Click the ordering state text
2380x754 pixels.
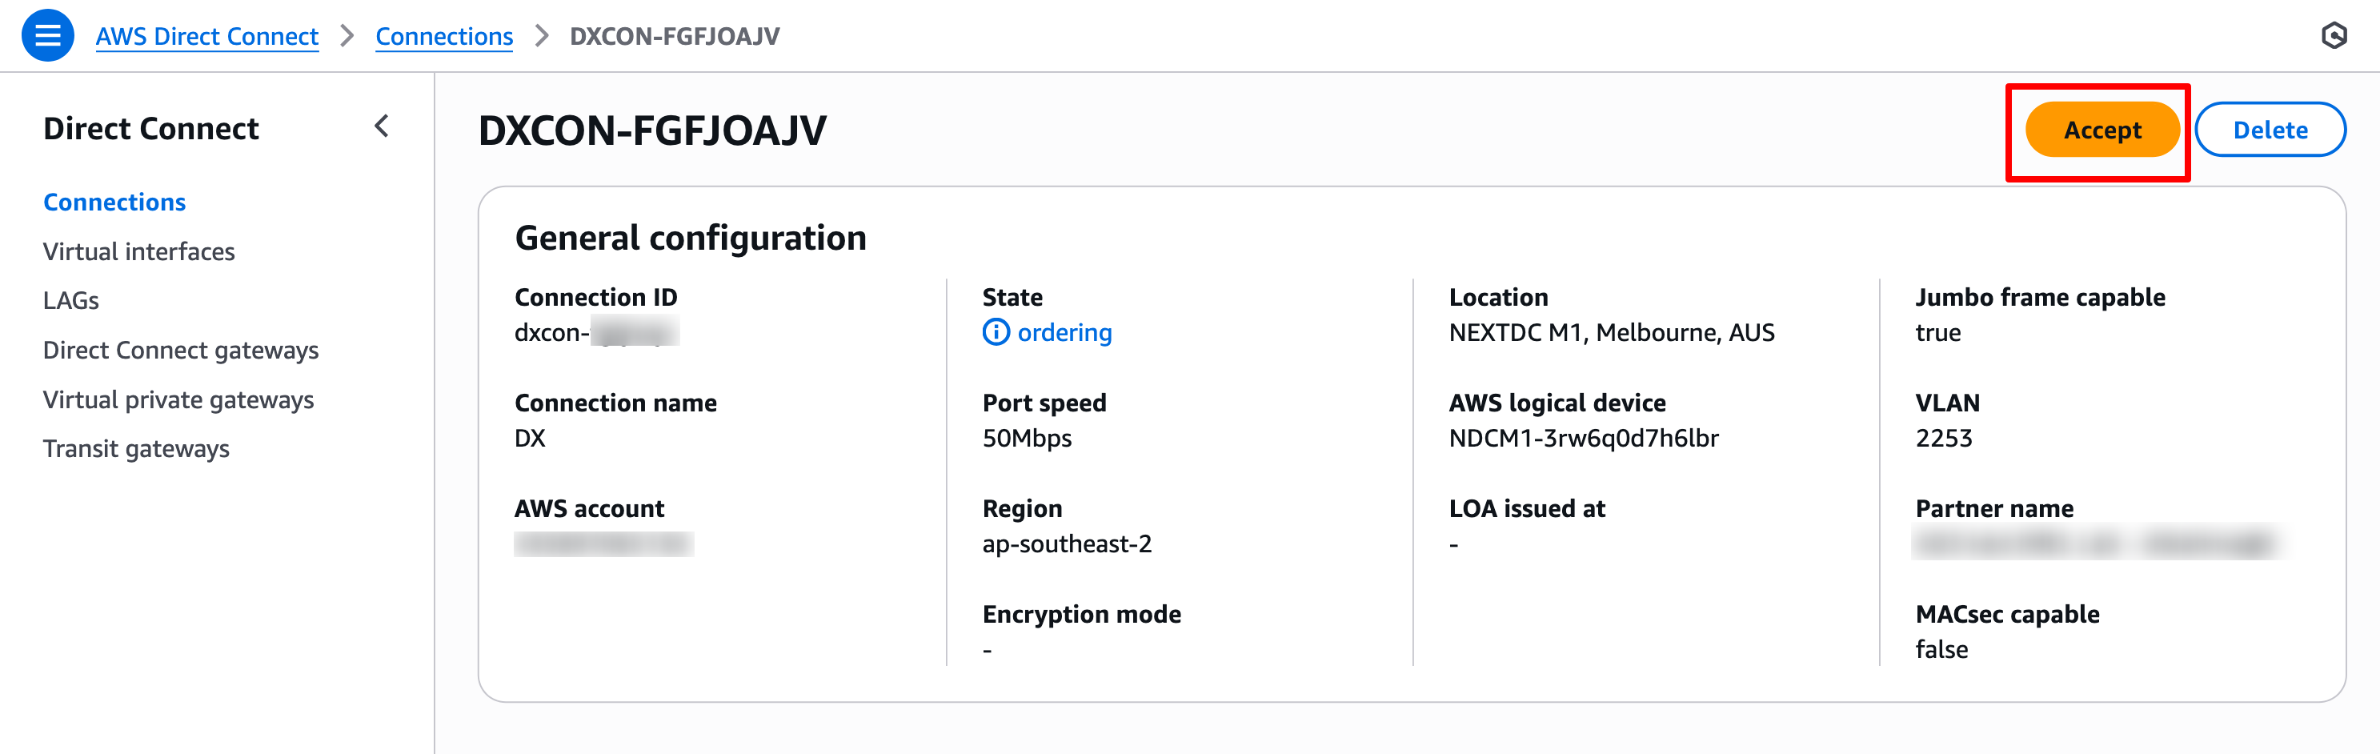coord(1064,331)
